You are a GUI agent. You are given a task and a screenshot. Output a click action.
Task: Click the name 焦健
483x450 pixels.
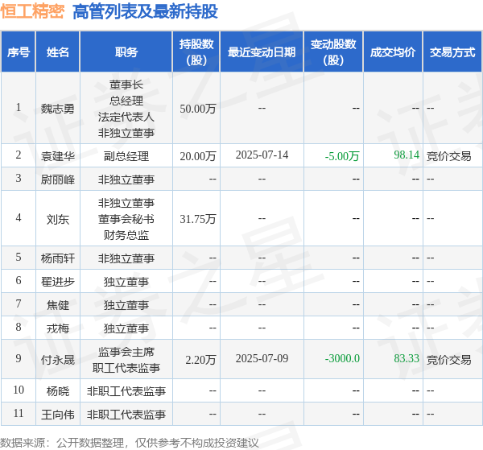coord(58,305)
